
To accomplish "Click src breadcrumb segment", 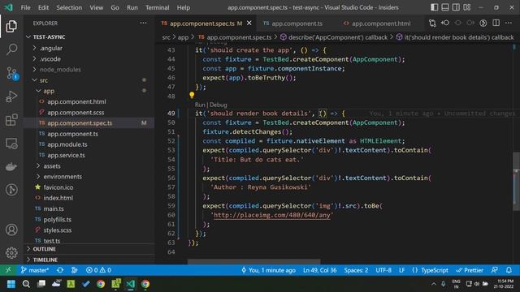I will click(x=166, y=37).
